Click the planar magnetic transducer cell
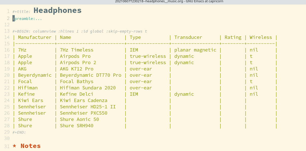 (195, 50)
